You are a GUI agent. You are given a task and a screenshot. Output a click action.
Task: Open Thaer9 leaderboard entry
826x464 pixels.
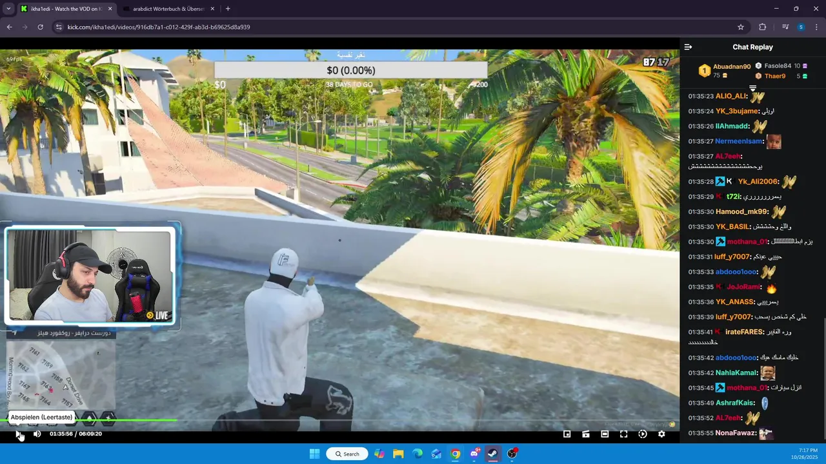pyautogui.click(x=775, y=76)
